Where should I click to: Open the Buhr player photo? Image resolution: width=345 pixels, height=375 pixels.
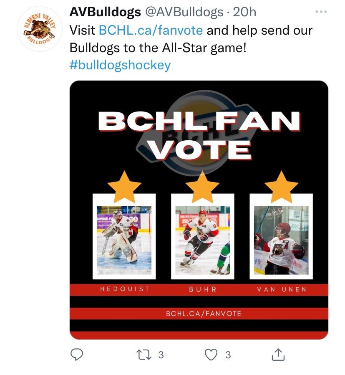tap(203, 240)
